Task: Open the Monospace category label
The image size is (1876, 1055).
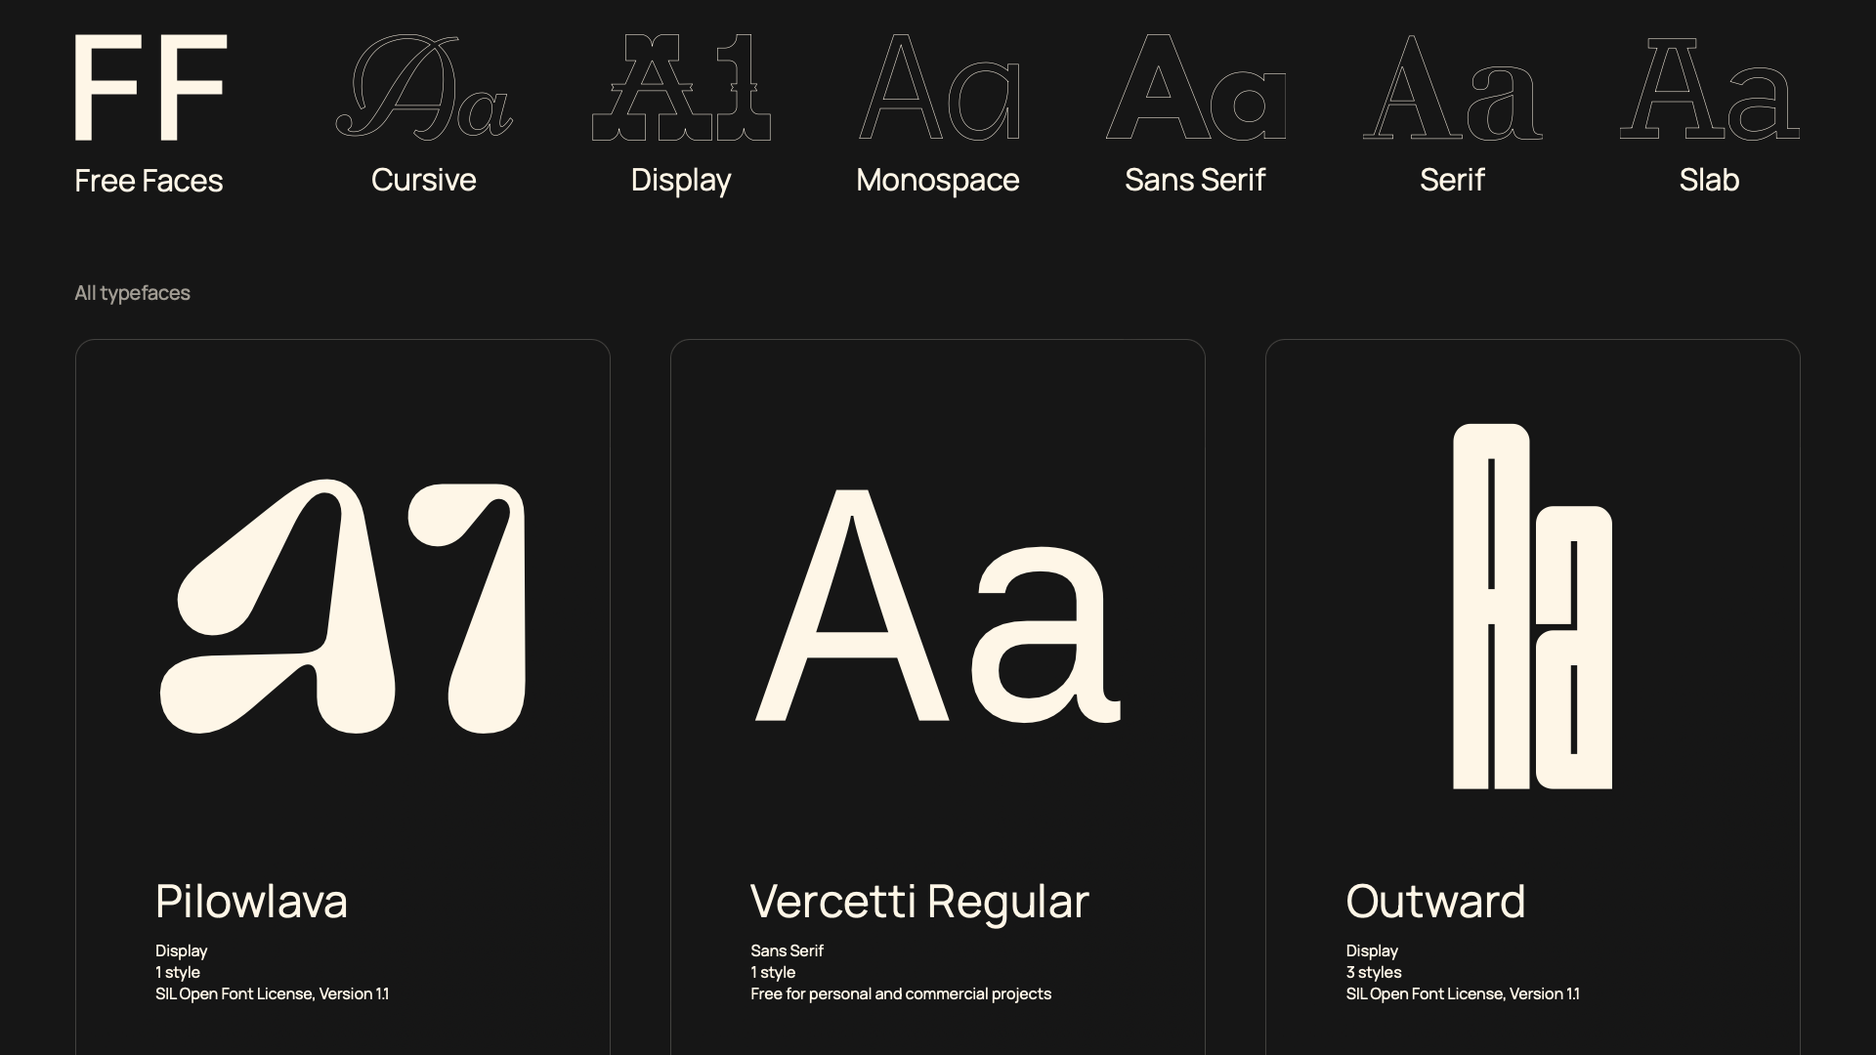Action: (x=938, y=181)
